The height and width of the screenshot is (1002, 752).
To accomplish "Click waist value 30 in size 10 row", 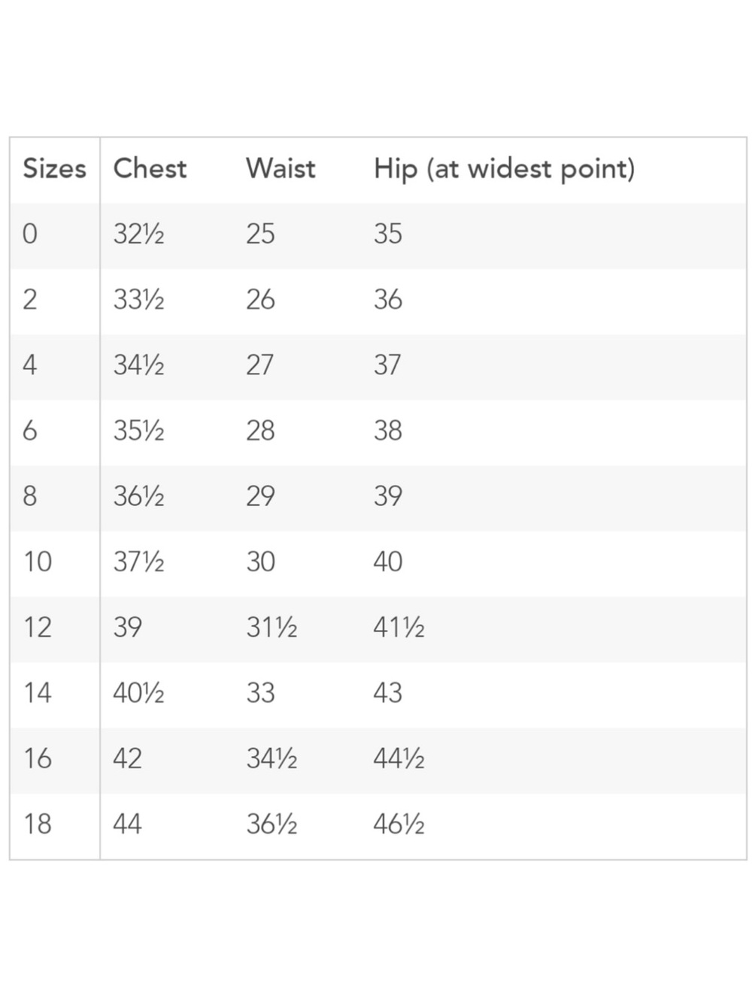I will [x=260, y=562].
